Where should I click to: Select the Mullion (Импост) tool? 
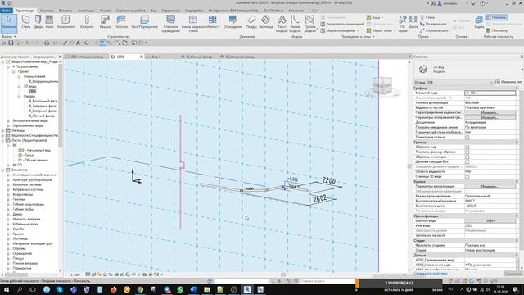coord(212,22)
